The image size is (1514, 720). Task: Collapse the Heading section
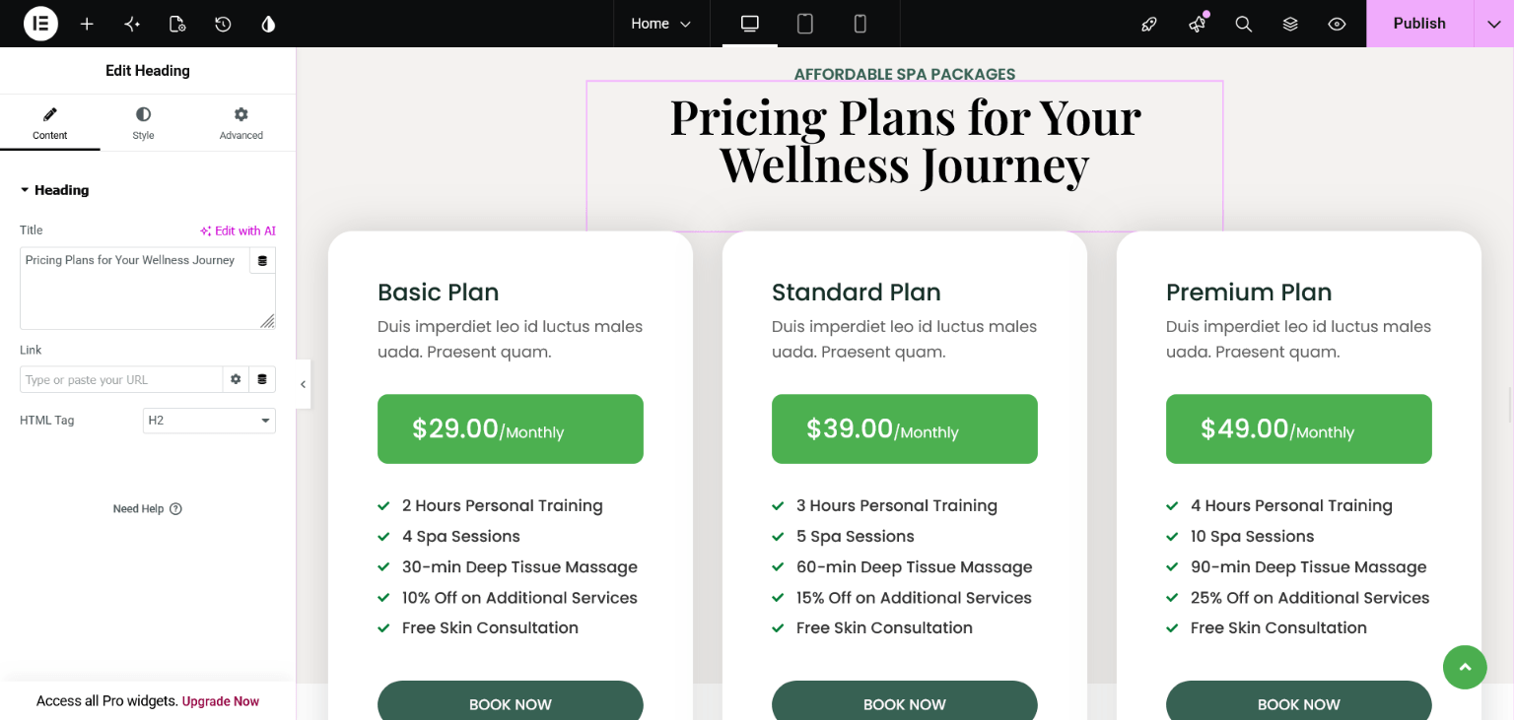point(55,190)
